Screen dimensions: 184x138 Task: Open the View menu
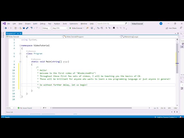(20, 24)
